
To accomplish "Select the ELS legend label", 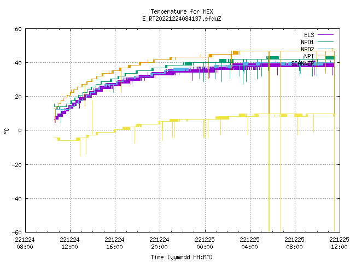I will click(309, 35).
